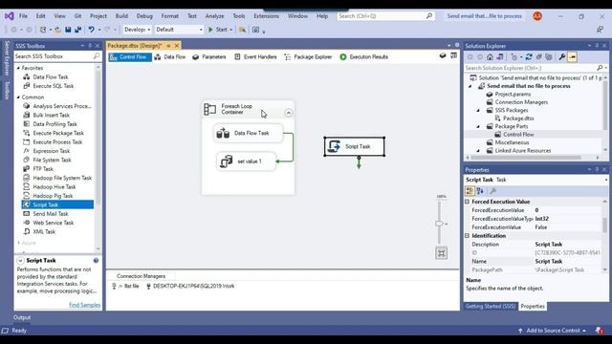Open the Development configuration dropdown
The height and width of the screenshot is (344, 612).
(x=138, y=30)
